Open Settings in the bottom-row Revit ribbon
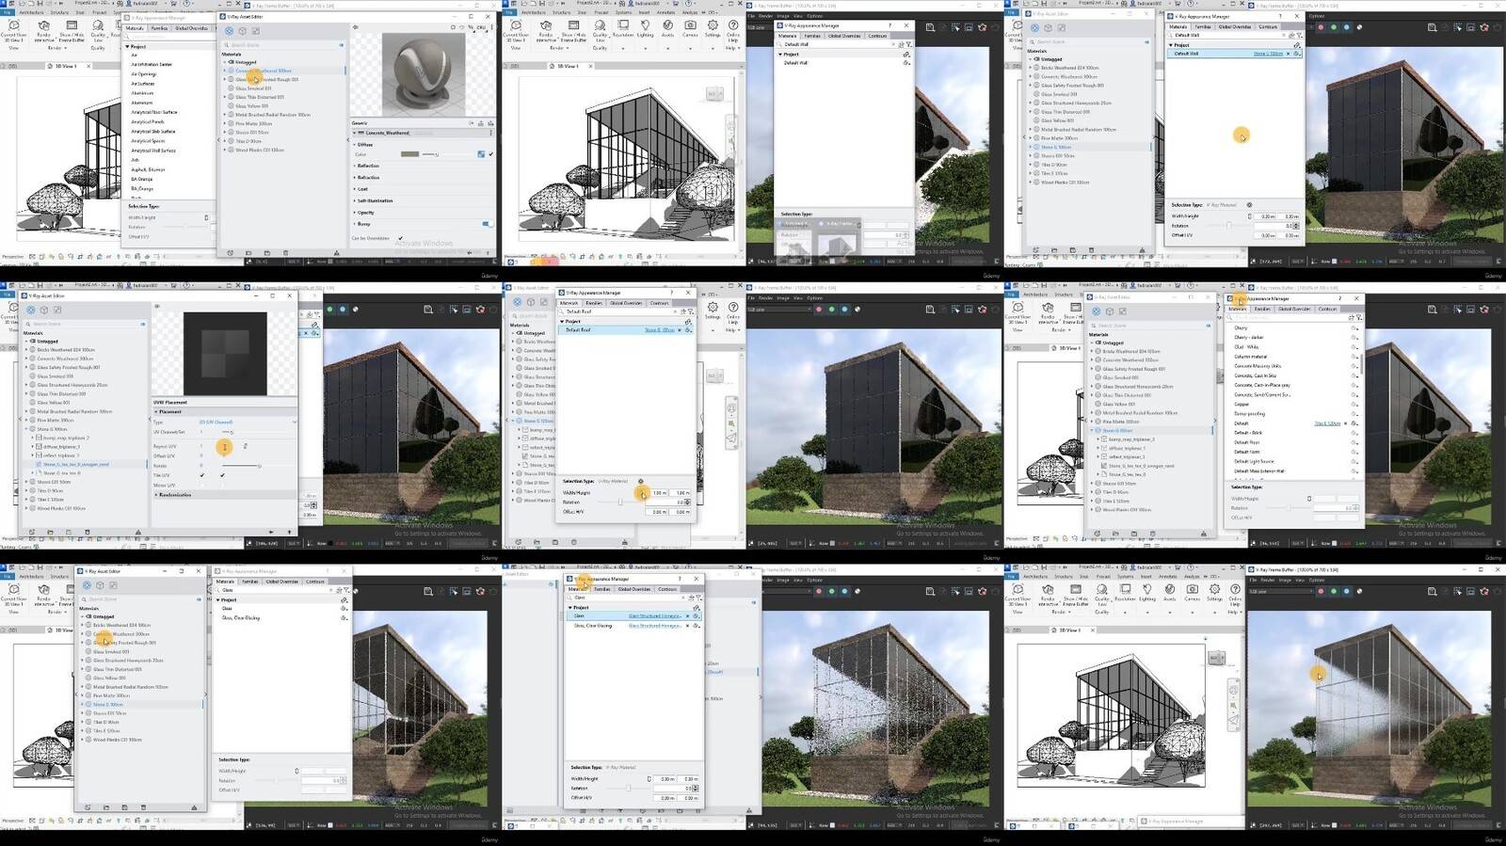Viewport: 1506px width, 846px height. [x=1214, y=595]
